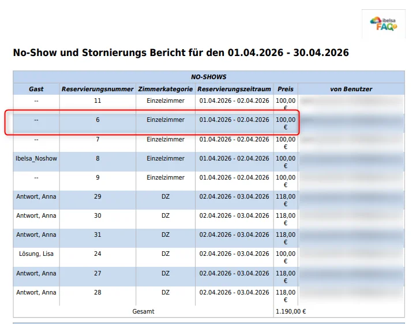The image size is (420, 324).
Task: Click the ibelsa FAQ logo
Action: [x=383, y=24]
